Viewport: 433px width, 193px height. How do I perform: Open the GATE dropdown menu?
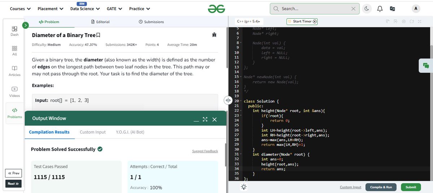point(114,9)
